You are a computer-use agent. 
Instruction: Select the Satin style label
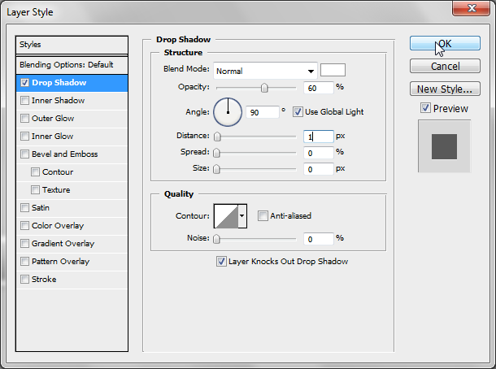click(41, 208)
